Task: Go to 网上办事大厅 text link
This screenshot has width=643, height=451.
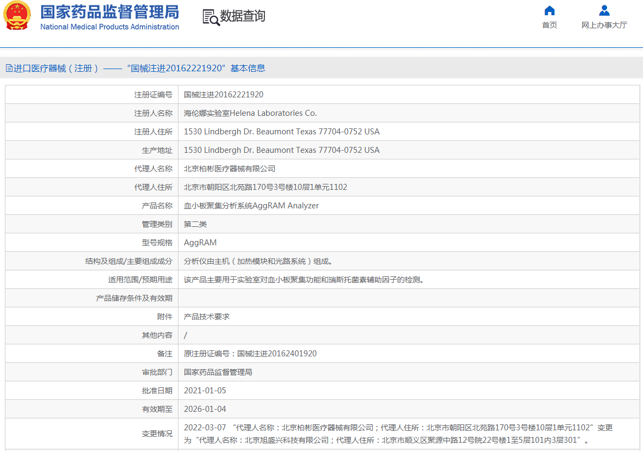Action: click(x=604, y=25)
